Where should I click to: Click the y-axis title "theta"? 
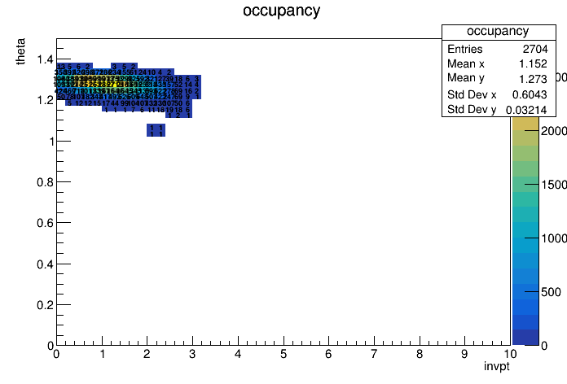click(20, 51)
